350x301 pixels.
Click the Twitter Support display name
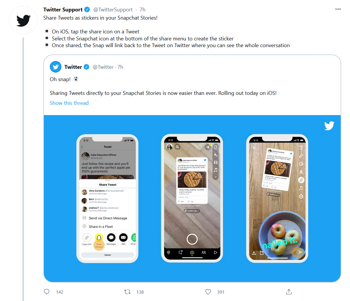(x=63, y=10)
